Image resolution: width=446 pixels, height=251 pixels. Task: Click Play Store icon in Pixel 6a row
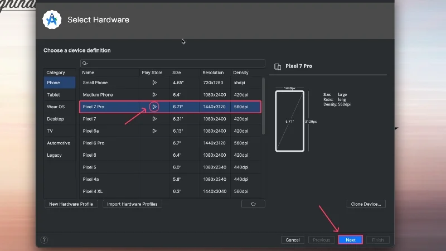coord(154,131)
